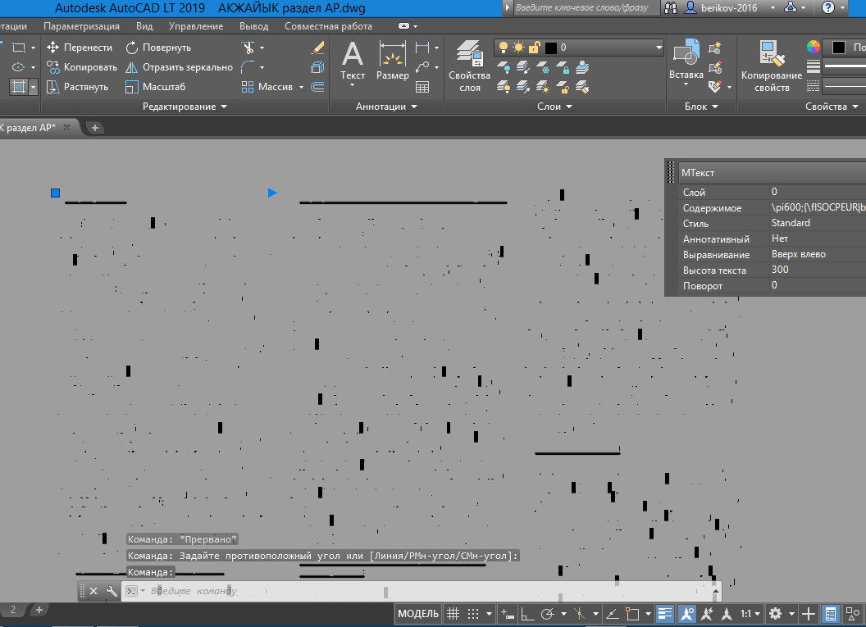This screenshot has width=866, height=627.
Task: Click the Help question mark button
Action: [828, 7]
